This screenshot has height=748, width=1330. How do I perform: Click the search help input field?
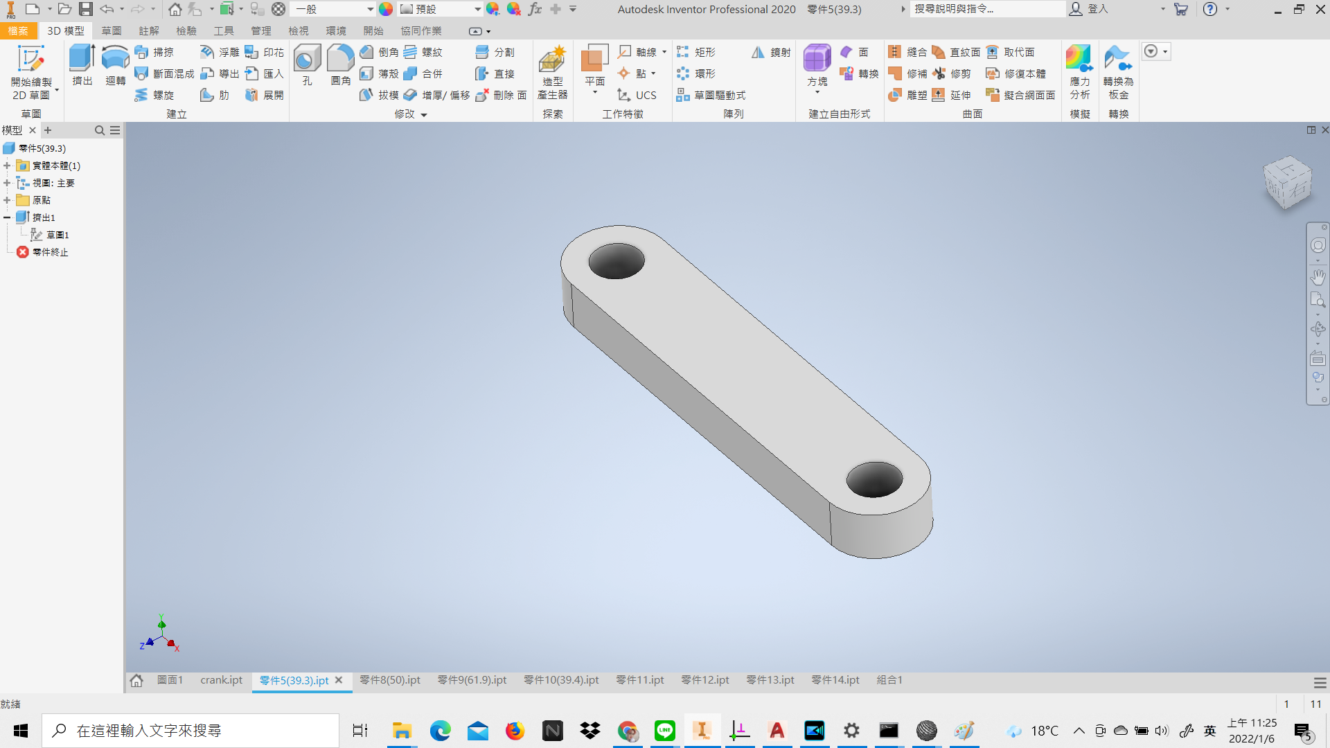pos(987,9)
